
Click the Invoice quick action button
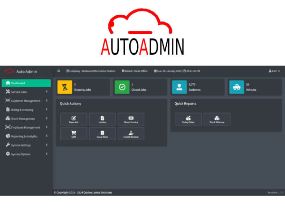click(x=102, y=119)
